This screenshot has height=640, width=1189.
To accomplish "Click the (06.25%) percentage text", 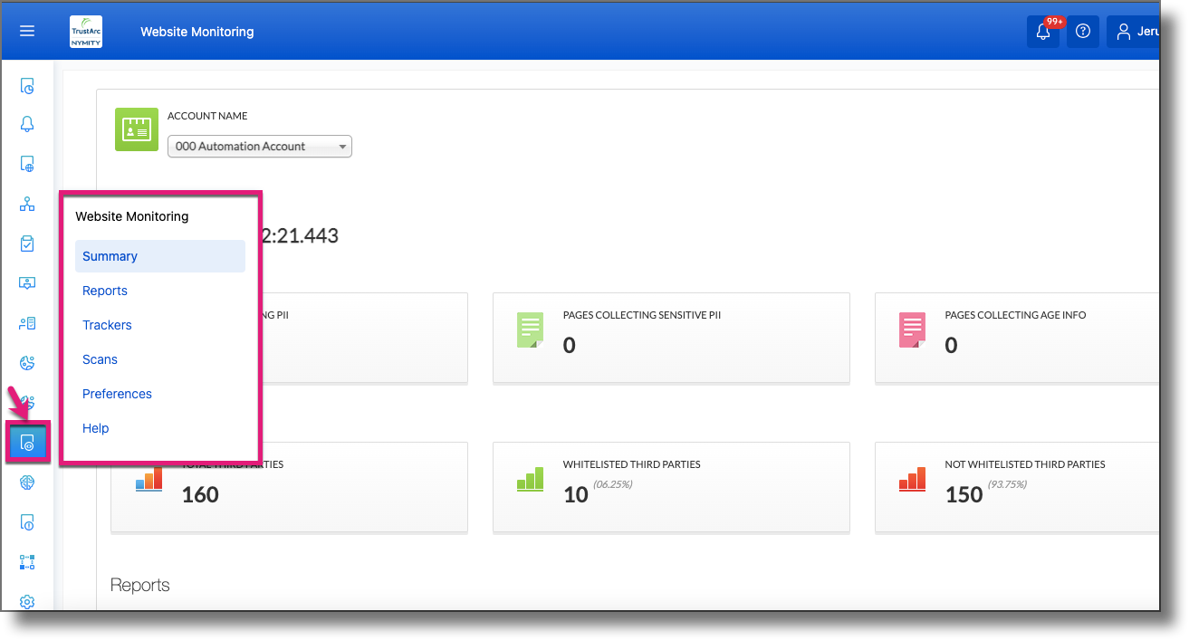I will 613,484.
